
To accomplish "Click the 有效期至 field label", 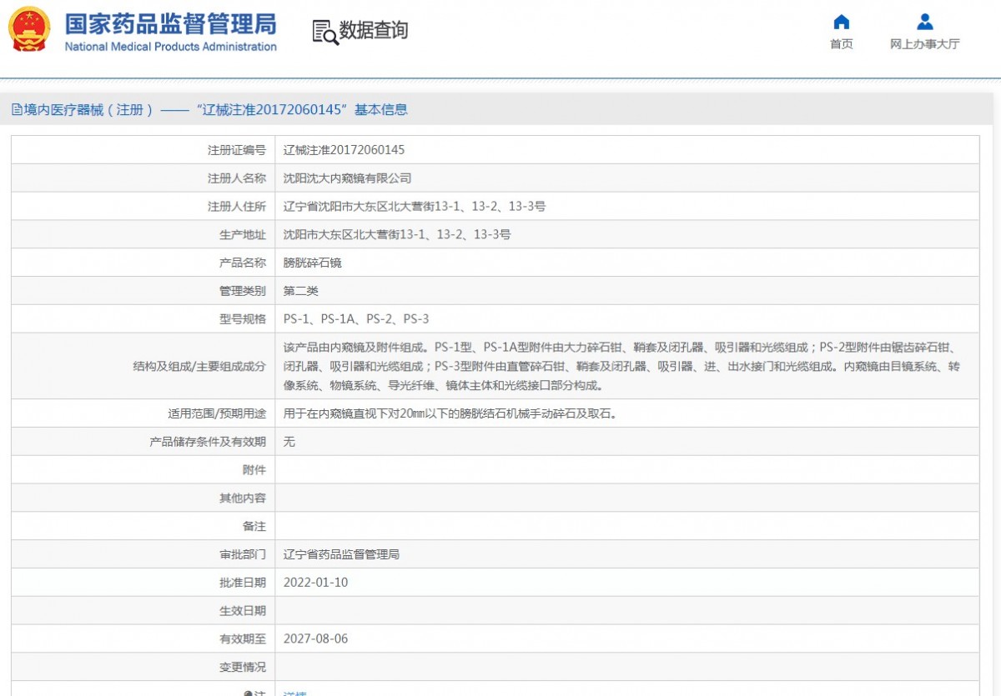I will pos(243,638).
